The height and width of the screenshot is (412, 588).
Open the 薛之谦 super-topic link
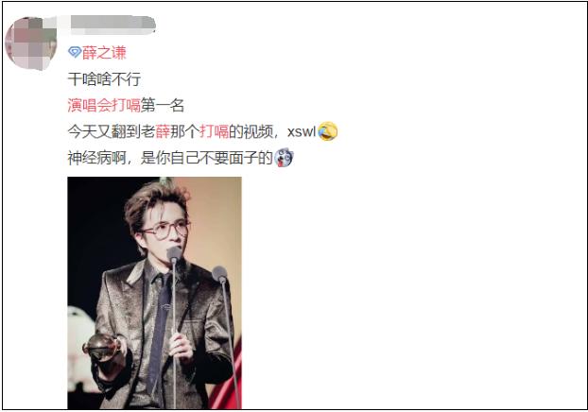(104, 53)
